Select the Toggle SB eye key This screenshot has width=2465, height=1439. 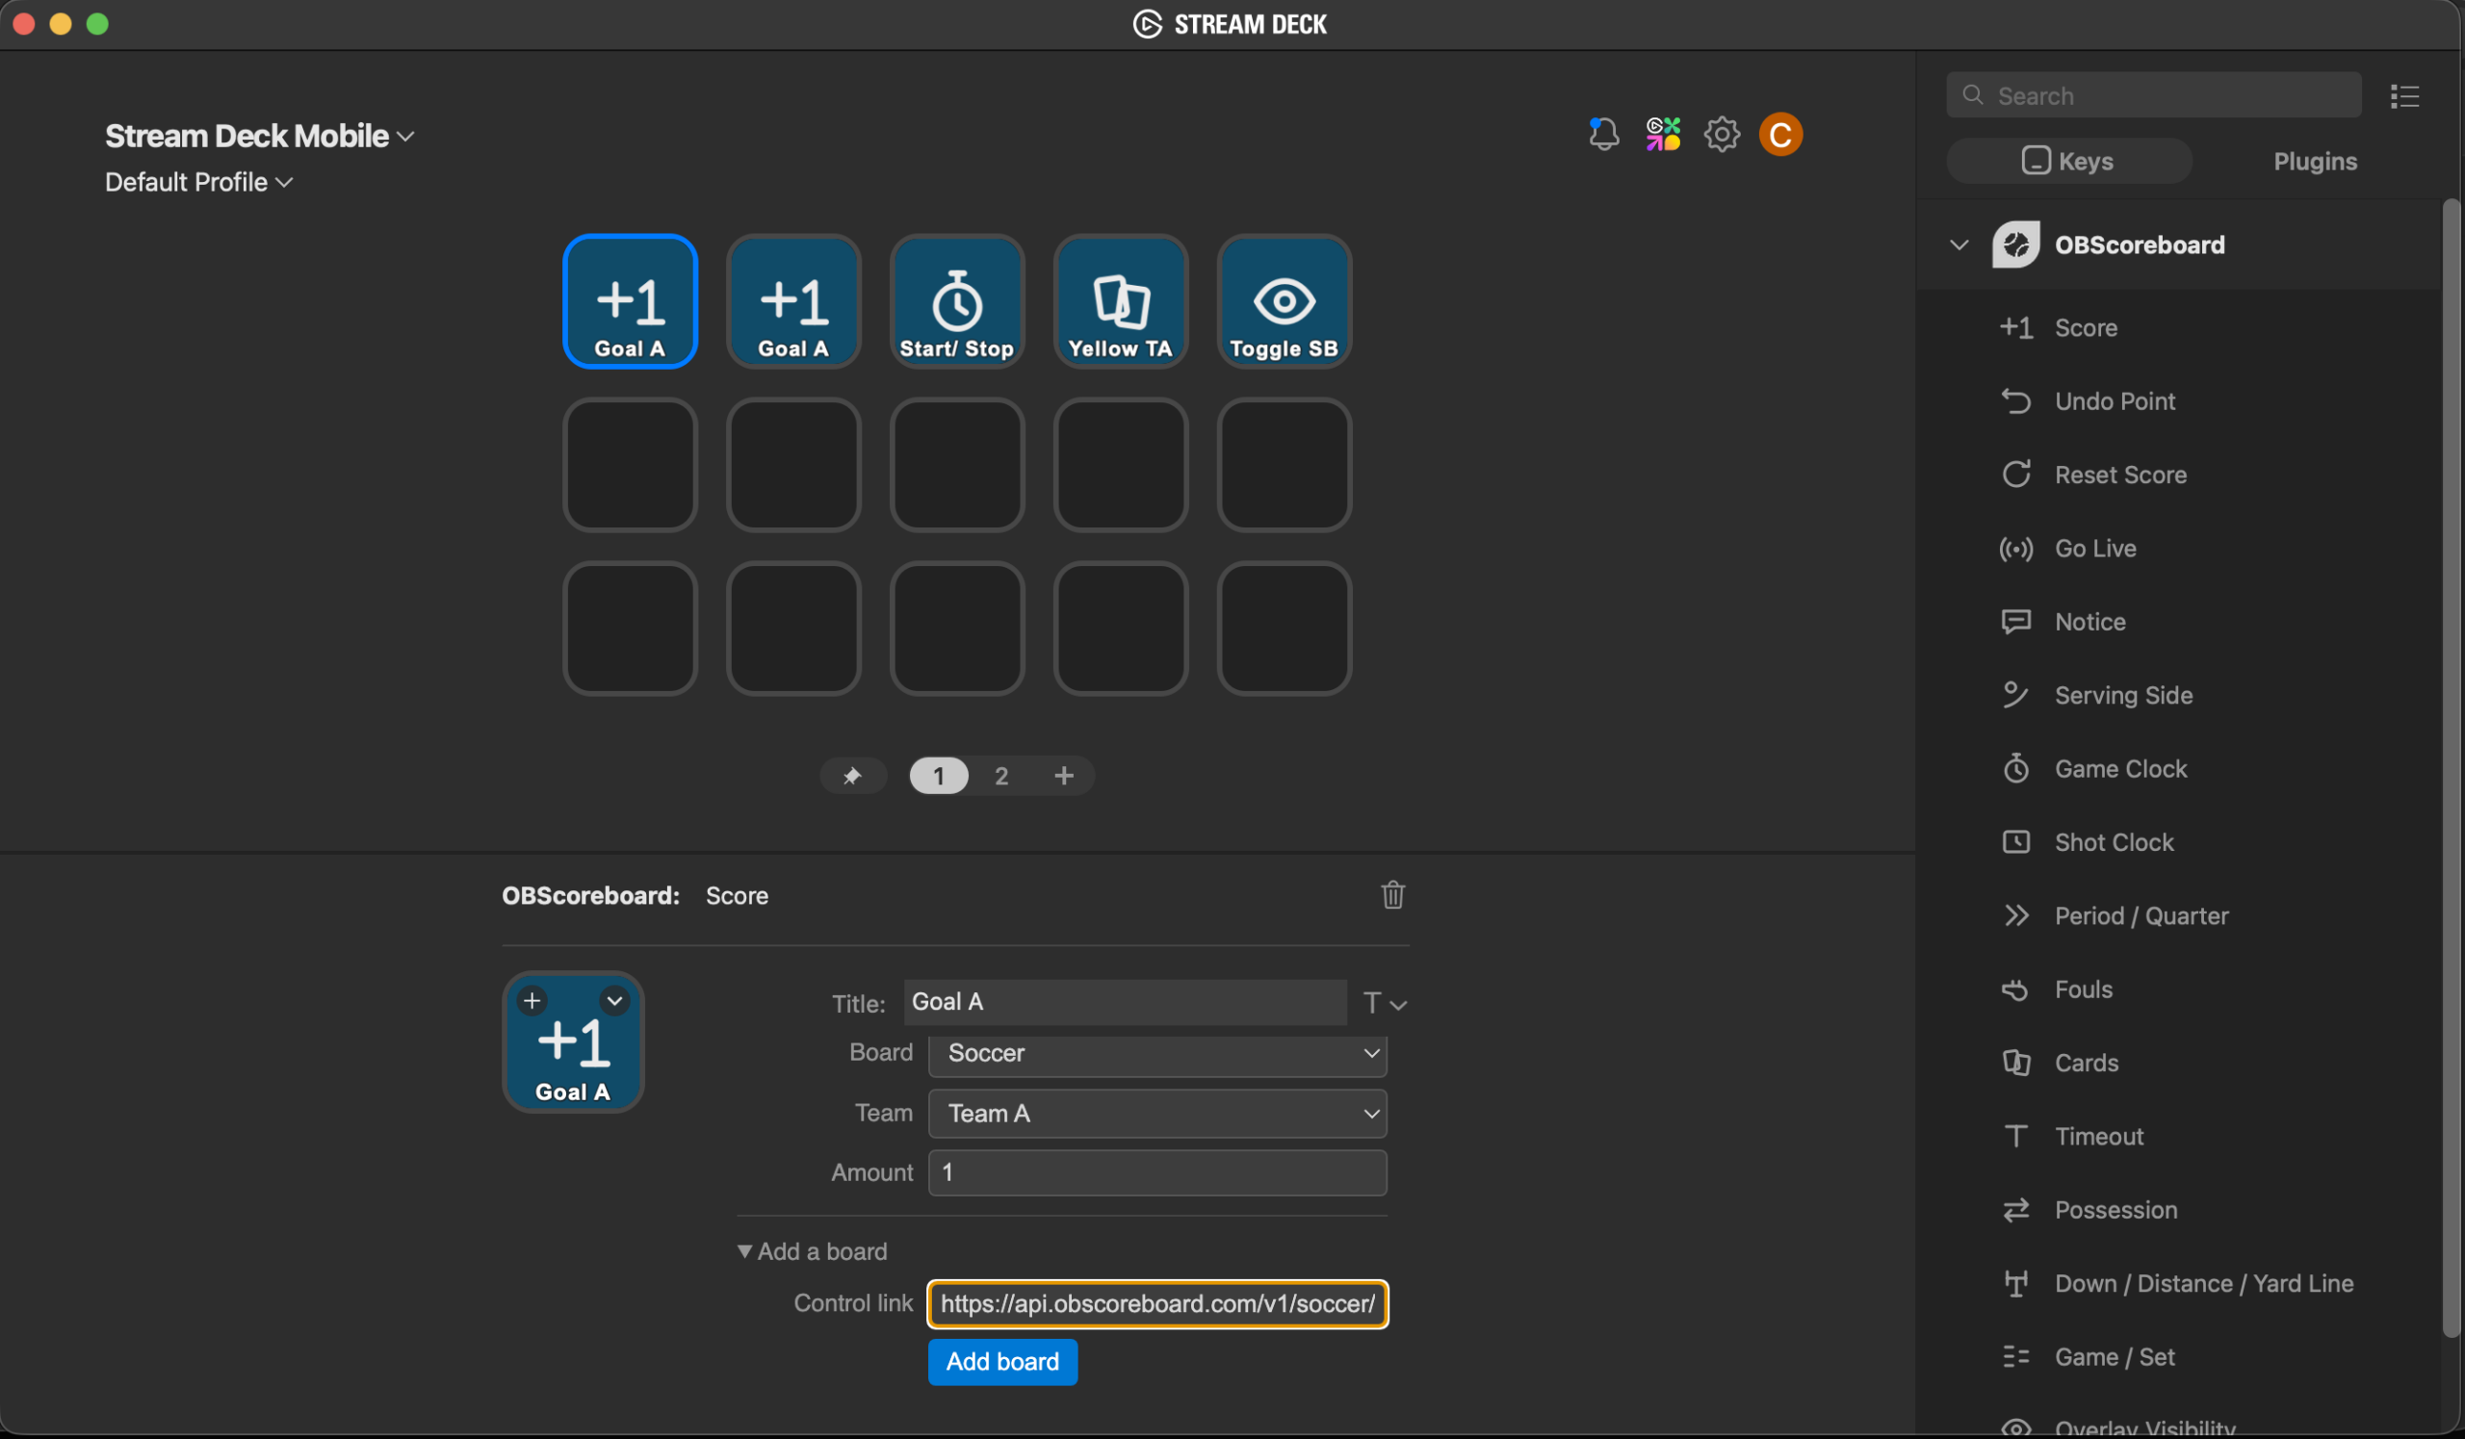[1284, 301]
